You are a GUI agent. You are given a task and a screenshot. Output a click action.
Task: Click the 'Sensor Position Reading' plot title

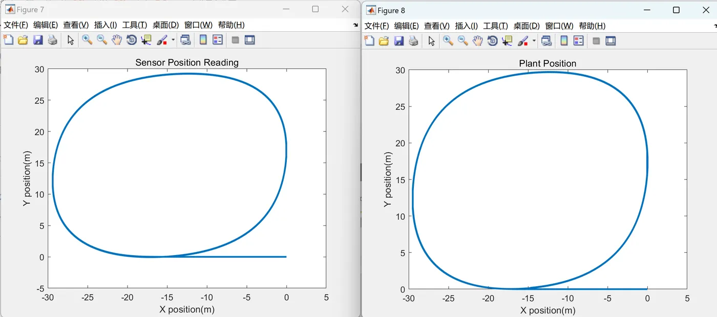(187, 62)
